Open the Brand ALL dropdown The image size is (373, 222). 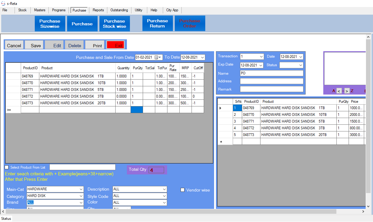click(x=81, y=202)
